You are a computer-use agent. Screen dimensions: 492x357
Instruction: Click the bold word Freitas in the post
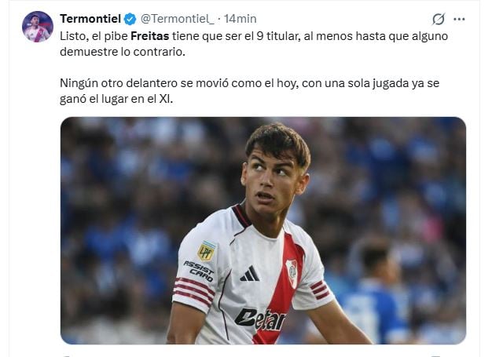[x=149, y=36]
